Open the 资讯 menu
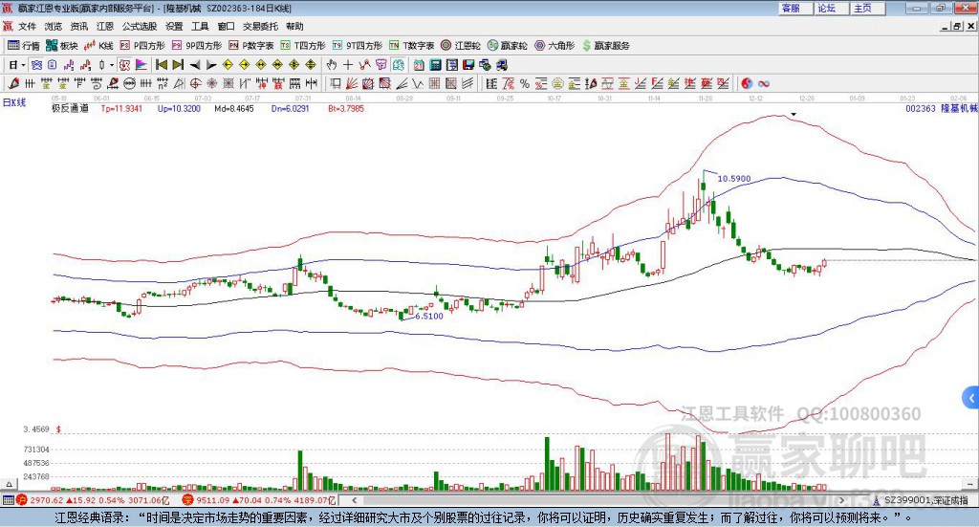The width and height of the screenshot is (979, 527). 79,26
